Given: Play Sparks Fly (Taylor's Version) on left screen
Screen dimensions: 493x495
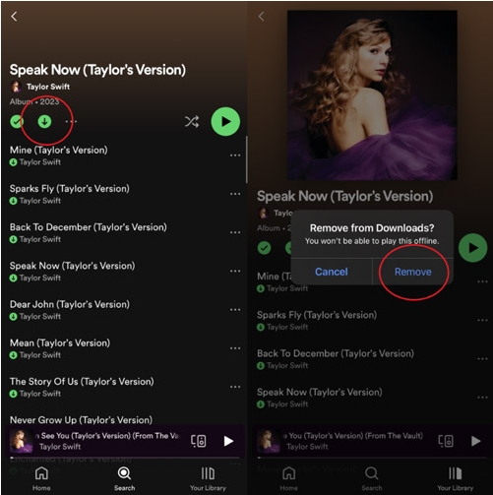Looking at the screenshot, I should point(70,189).
